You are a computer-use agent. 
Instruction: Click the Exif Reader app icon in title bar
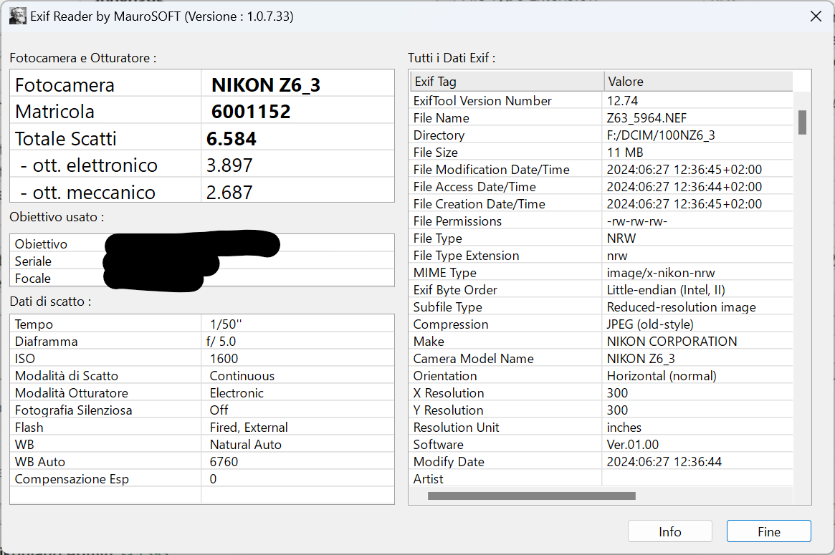(18, 16)
